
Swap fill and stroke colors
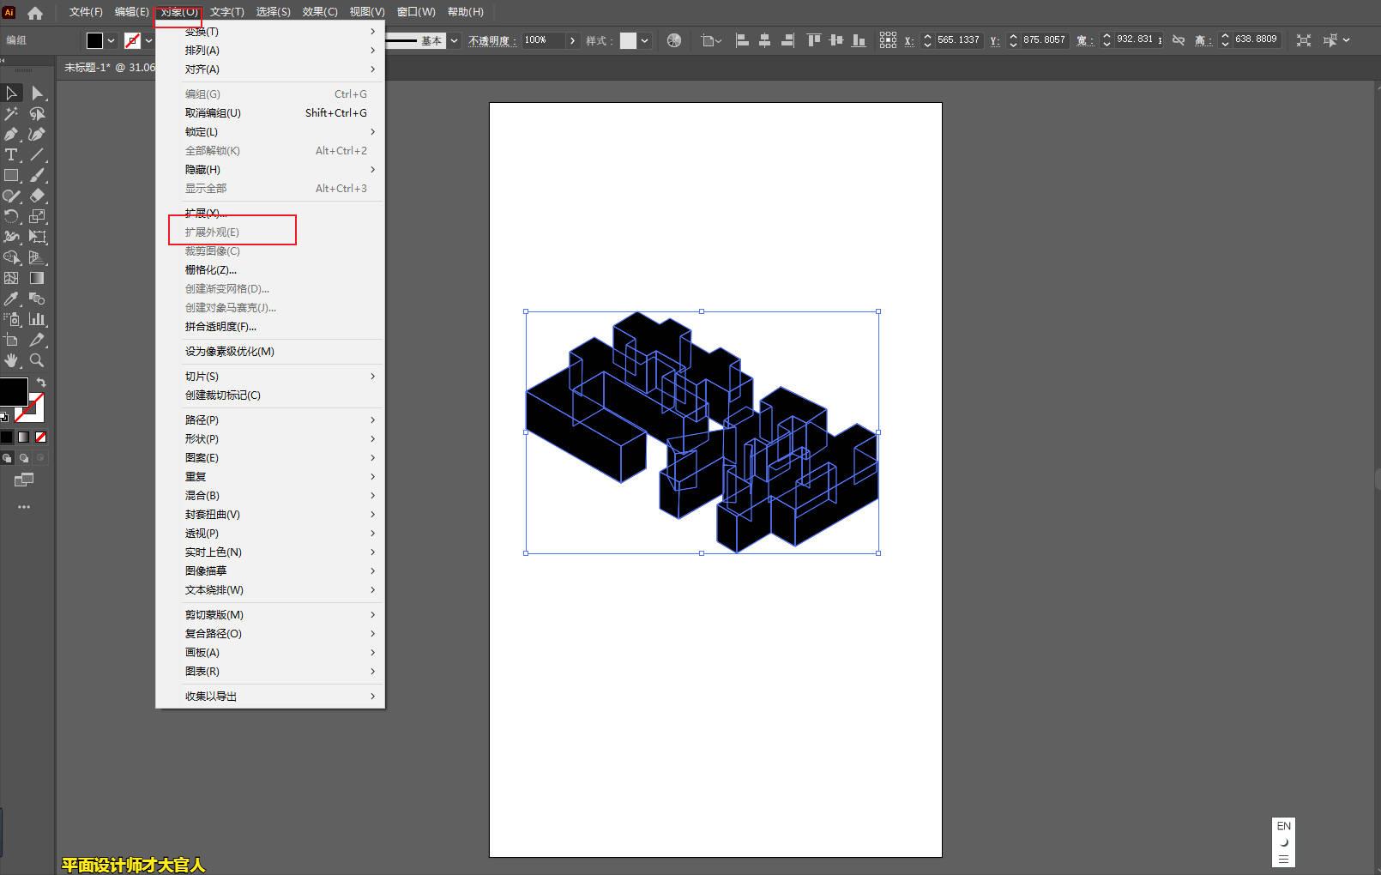(x=40, y=383)
